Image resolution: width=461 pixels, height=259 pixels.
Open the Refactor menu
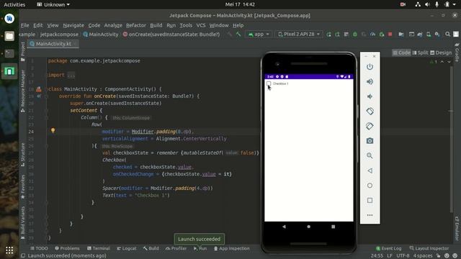point(136,25)
